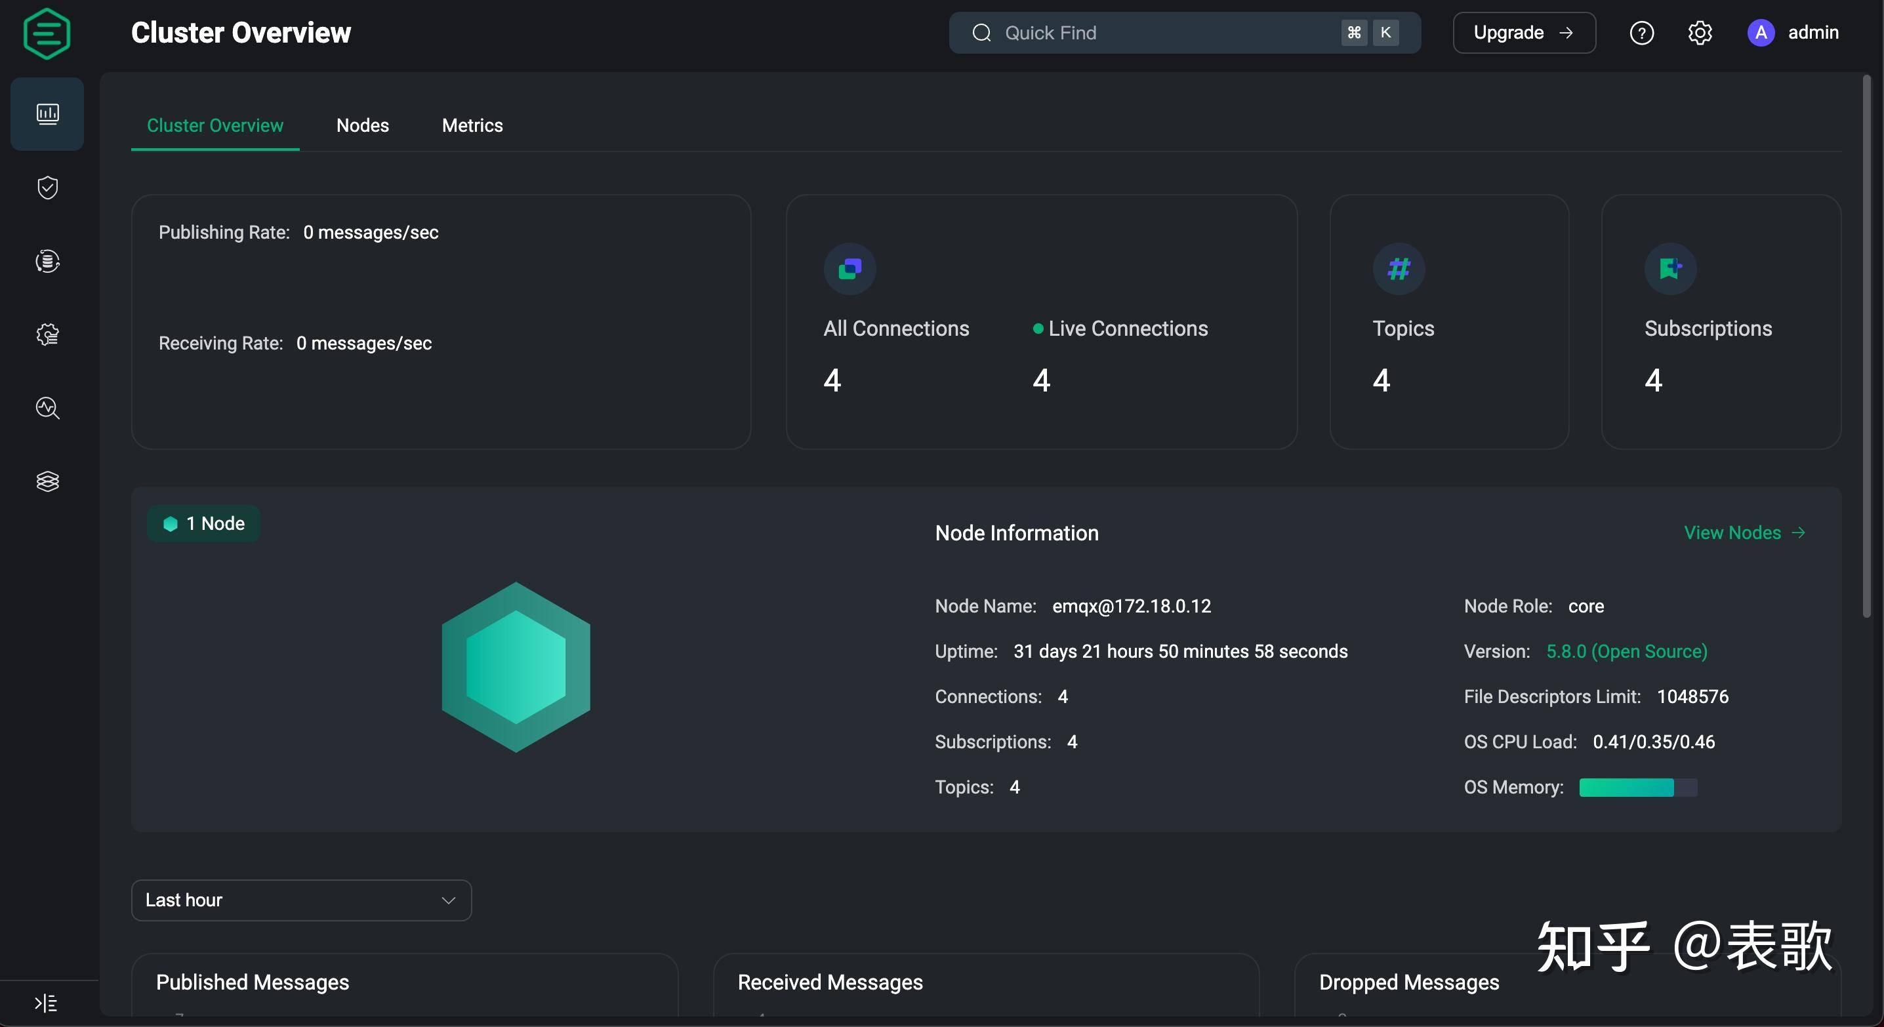The image size is (1884, 1027).
Task: Click the Uptime value text
Action: (1180, 651)
